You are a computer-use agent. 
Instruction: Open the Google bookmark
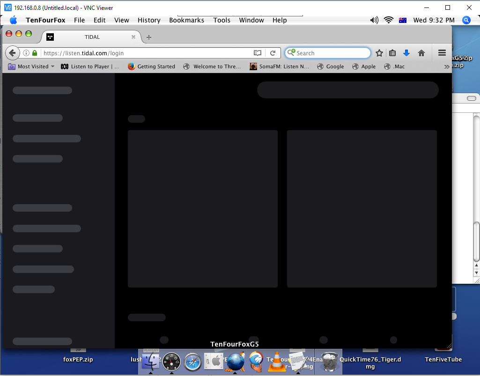(x=330, y=66)
